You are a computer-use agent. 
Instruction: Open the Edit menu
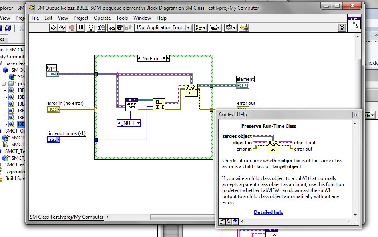pyautogui.click(x=48, y=18)
